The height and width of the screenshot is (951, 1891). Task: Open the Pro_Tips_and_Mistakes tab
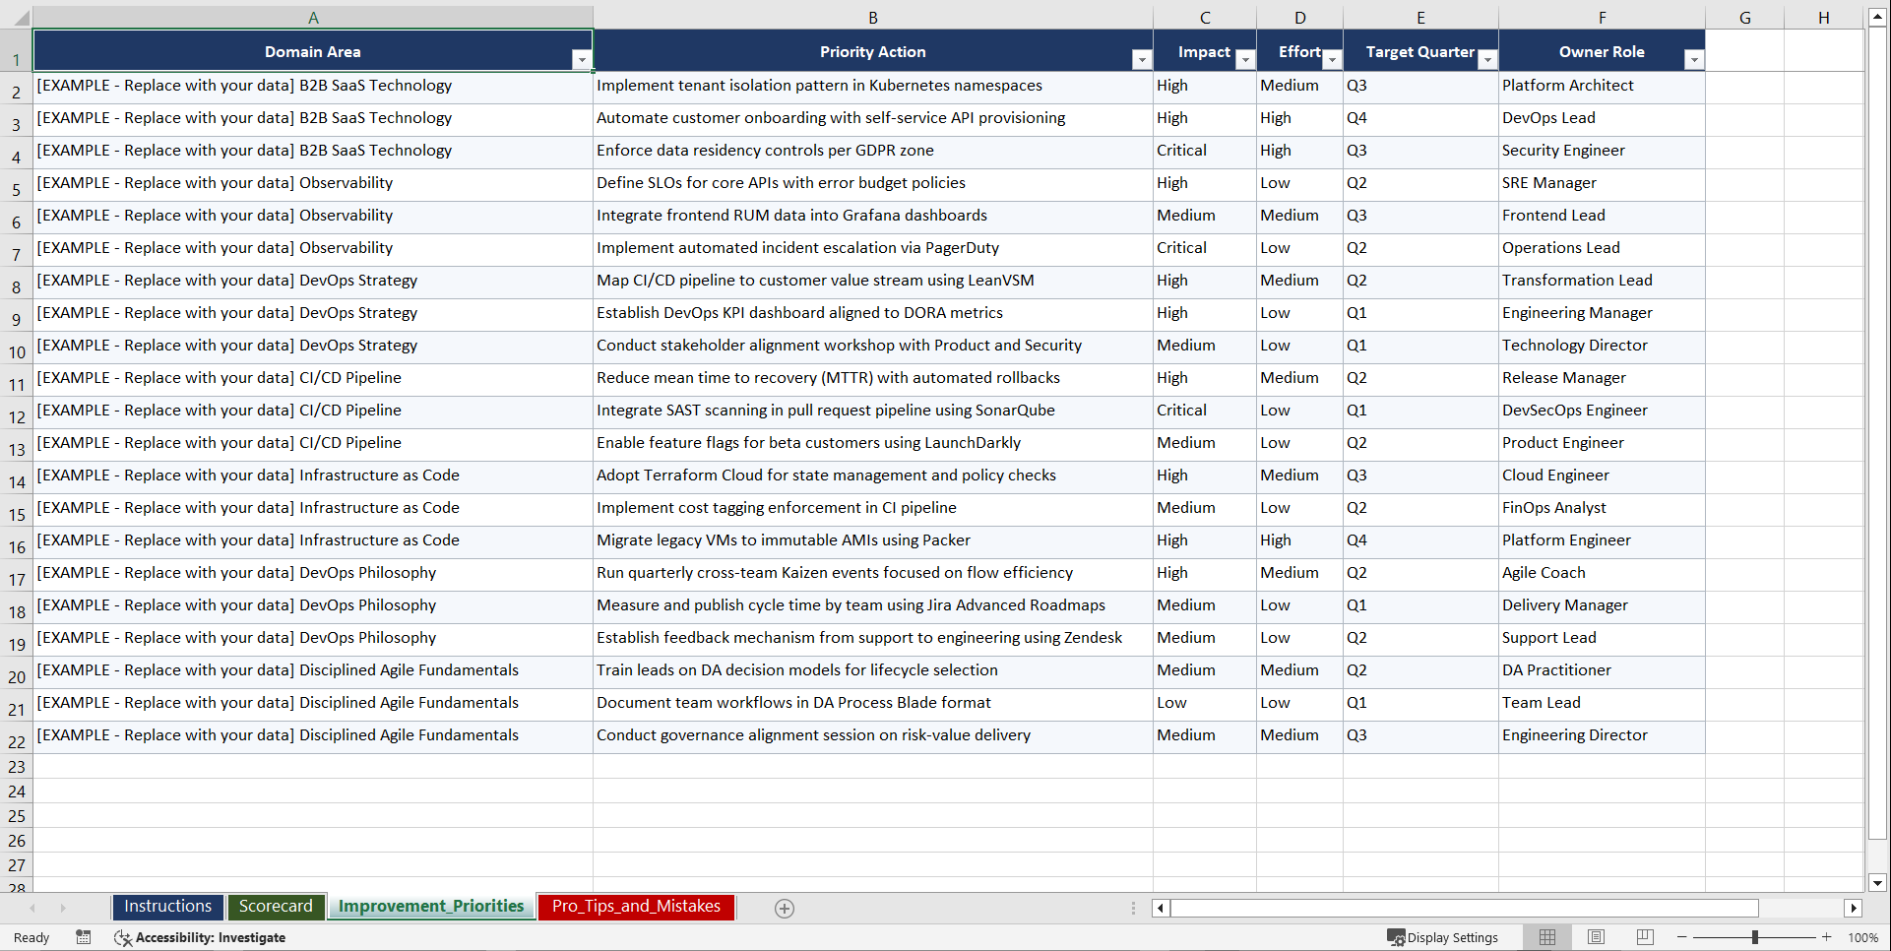pyautogui.click(x=635, y=906)
